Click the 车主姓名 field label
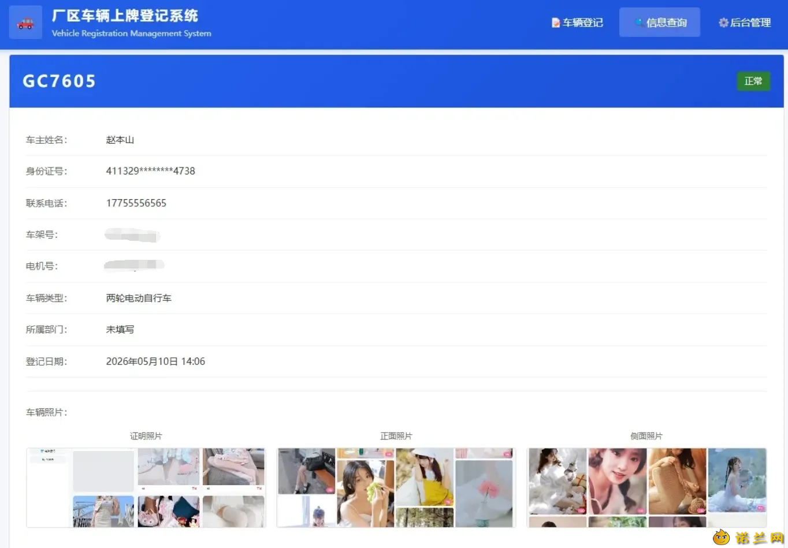 pyautogui.click(x=46, y=140)
